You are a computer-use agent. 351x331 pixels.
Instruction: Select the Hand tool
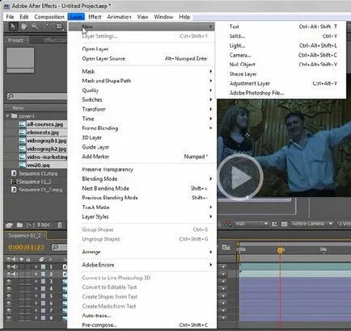point(24,27)
